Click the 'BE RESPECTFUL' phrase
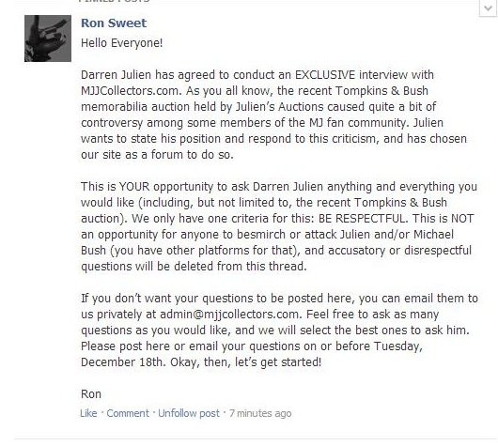 pos(362,219)
